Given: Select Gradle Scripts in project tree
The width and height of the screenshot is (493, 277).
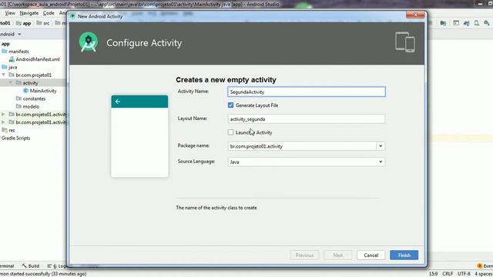Looking at the screenshot, I should coord(15,138).
